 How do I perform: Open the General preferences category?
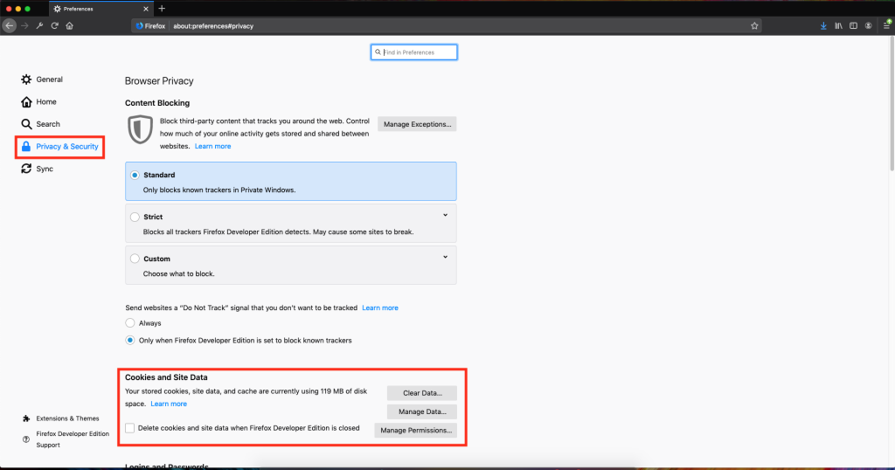(x=42, y=79)
